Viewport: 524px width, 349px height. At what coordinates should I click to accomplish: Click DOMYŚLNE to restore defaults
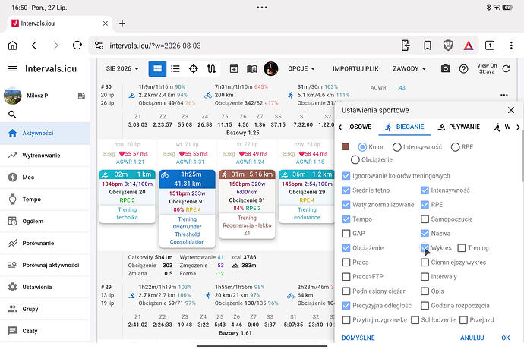pos(358,338)
